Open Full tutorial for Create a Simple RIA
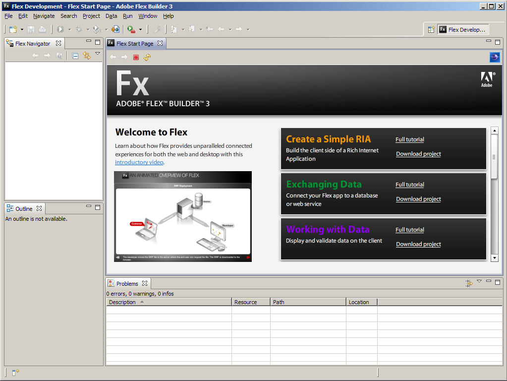507x381 pixels. pos(410,139)
